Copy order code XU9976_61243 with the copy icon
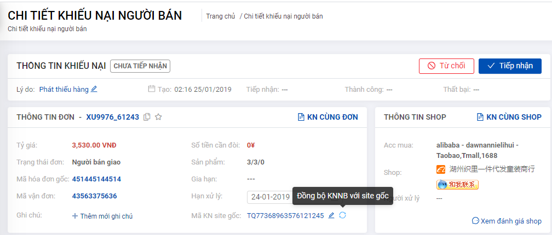Viewport: 552px width, 235px height. 147,117
